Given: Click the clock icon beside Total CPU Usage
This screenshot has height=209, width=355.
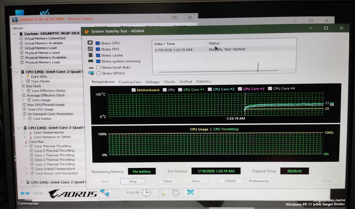Looking at the screenshot, I should [24, 109].
